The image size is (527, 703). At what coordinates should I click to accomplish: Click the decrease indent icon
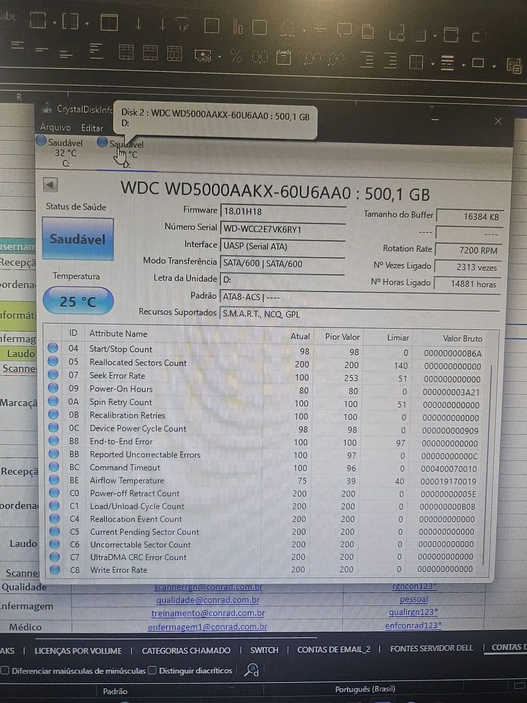390,60
